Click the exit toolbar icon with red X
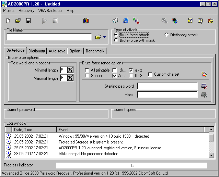The width and height of the screenshot is (219, 177). [211, 21]
